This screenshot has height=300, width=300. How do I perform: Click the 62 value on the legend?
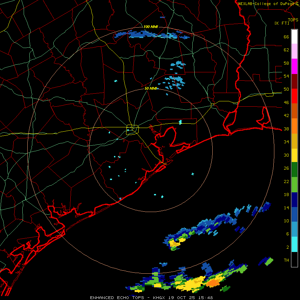286,50
